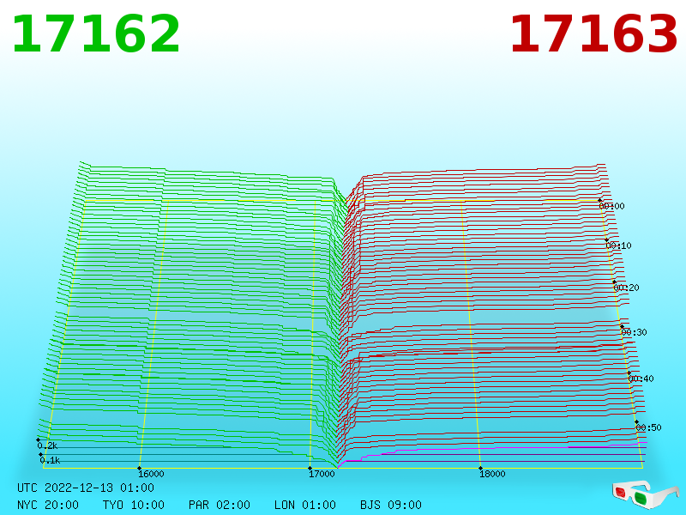Click the 00:10 time axis label
686x515 pixels.
tap(618, 245)
